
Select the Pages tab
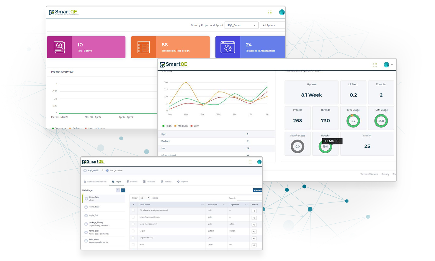click(x=117, y=182)
